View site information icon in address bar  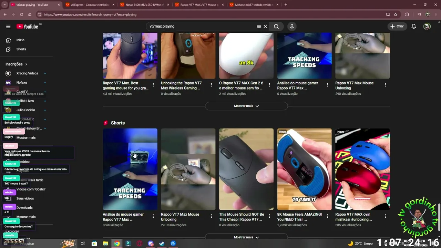(x=40, y=14)
